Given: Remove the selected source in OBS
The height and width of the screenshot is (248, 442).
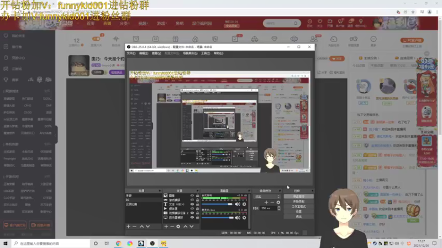Looking at the screenshot, I should tap(172, 227).
